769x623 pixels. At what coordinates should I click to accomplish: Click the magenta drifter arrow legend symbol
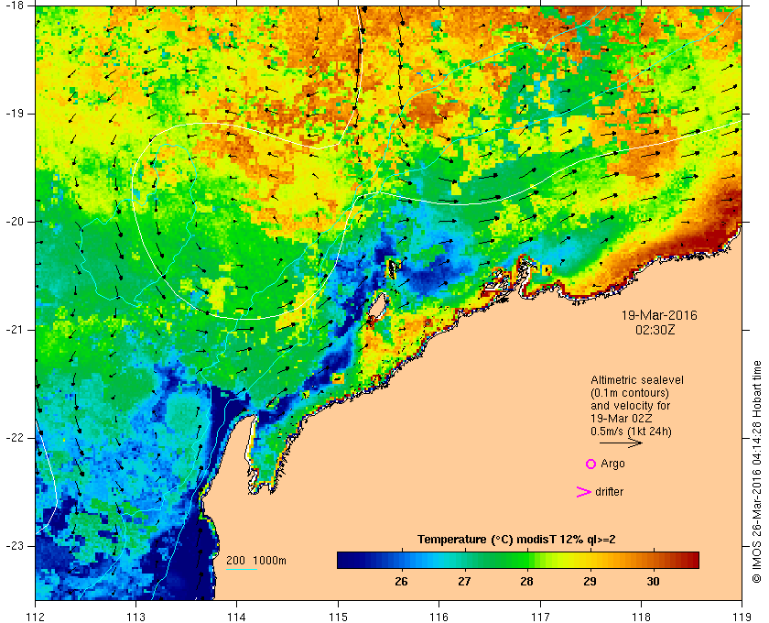point(584,492)
